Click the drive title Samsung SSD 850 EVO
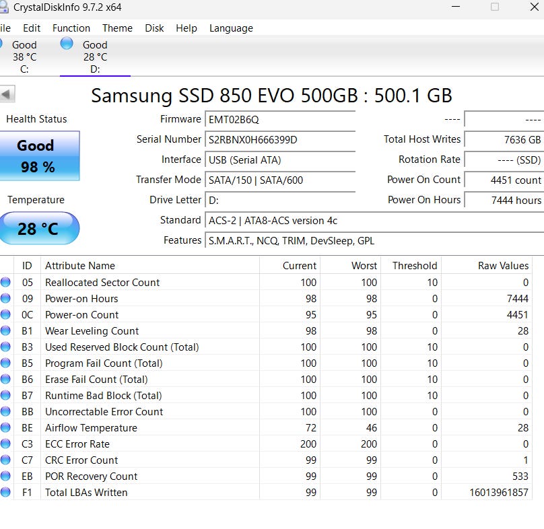Screen dimensions: 544x529 point(271,96)
